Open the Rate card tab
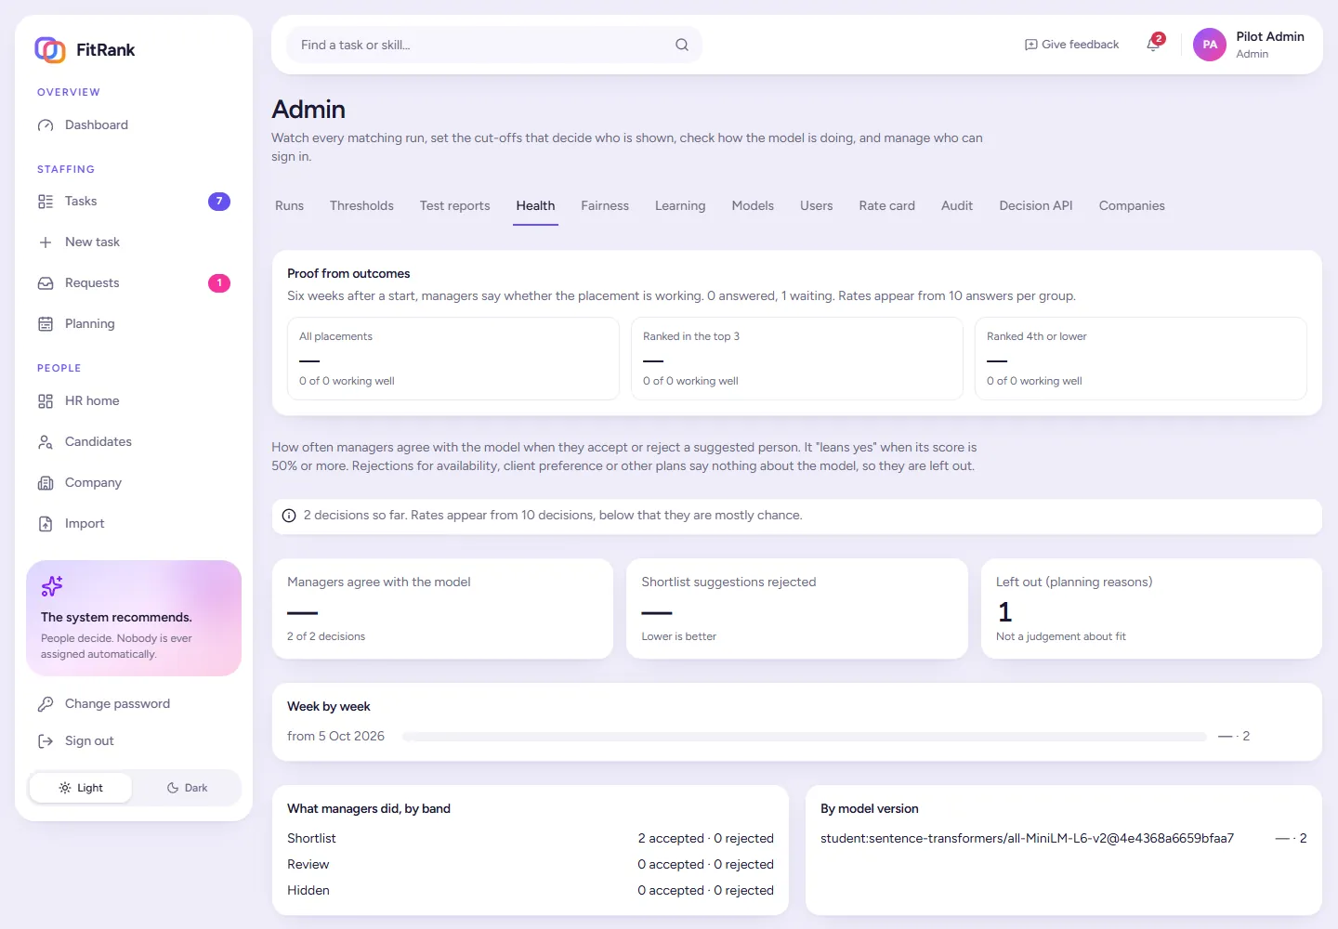Screen dimensions: 1338x929 (886, 206)
